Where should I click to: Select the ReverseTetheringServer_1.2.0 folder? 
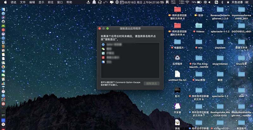pyautogui.click(x=220, y=9)
